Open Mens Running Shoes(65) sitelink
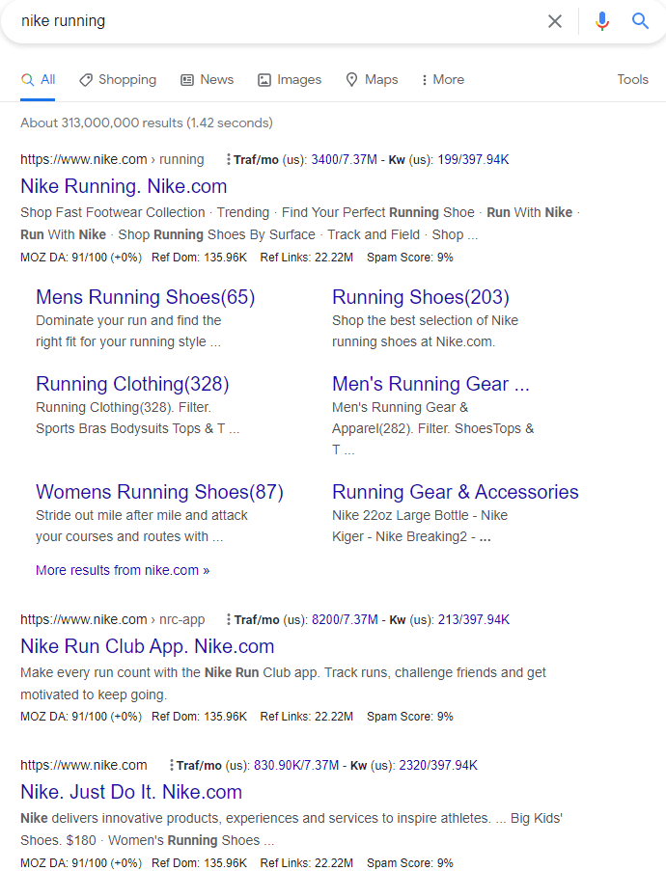This screenshot has width=666, height=871. click(145, 297)
